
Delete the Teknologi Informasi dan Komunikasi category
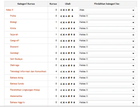(x=64, y=72)
